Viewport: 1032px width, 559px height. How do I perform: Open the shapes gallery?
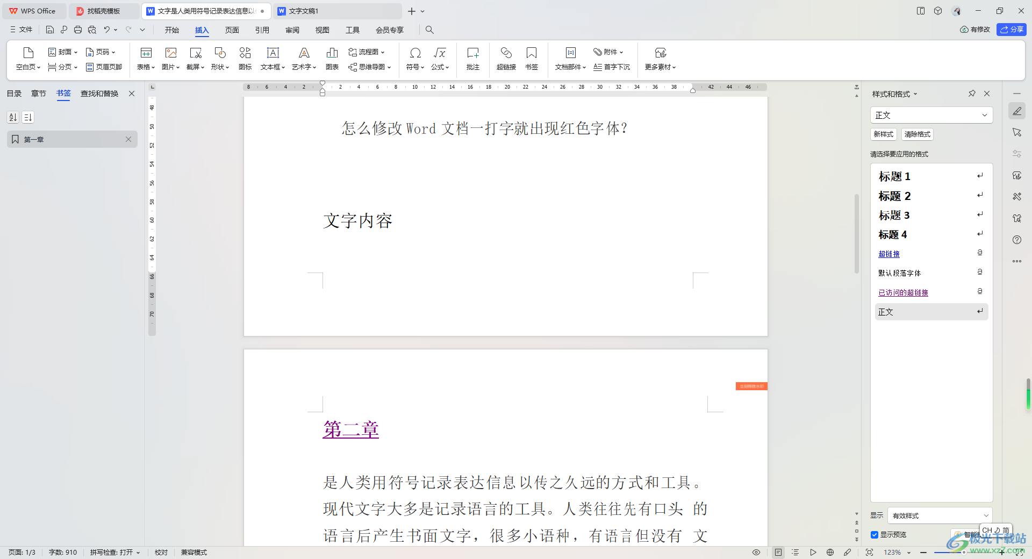[220, 59]
